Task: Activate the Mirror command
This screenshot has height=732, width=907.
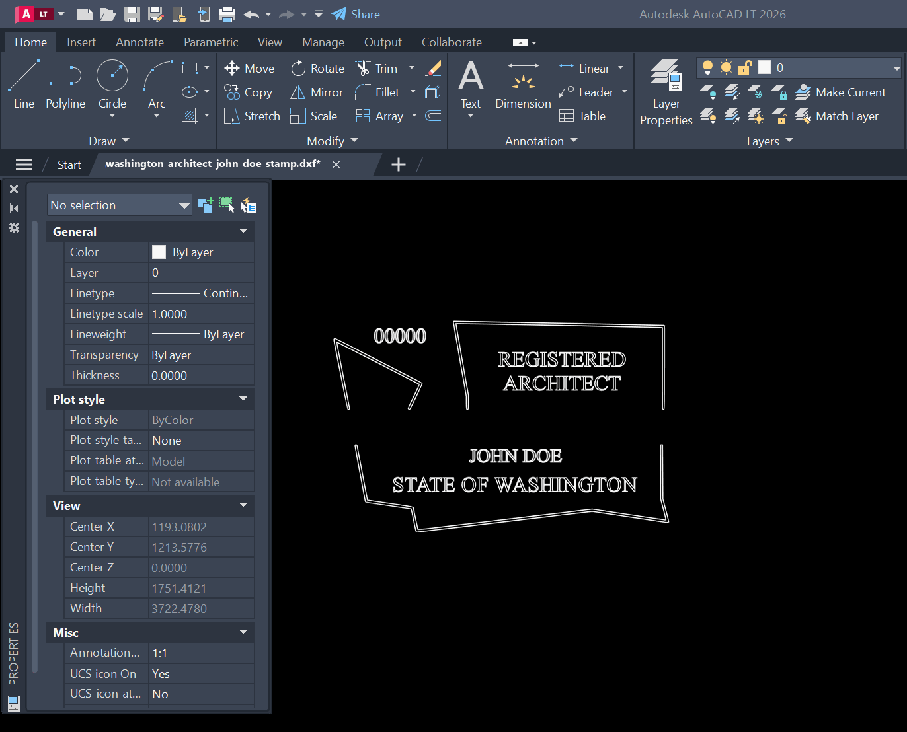Action: pyautogui.click(x=317, y=92)
